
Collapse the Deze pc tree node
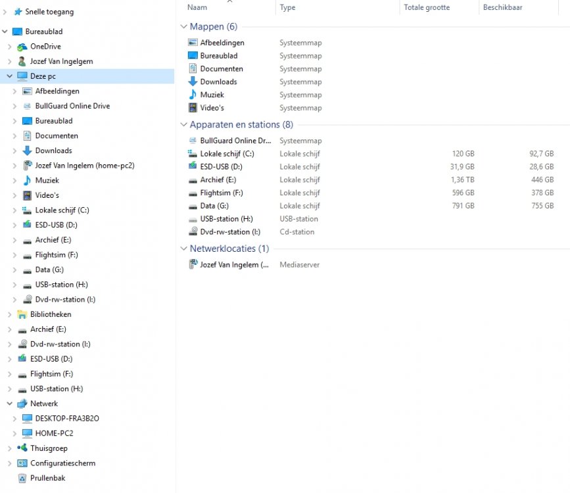point(9,76)
